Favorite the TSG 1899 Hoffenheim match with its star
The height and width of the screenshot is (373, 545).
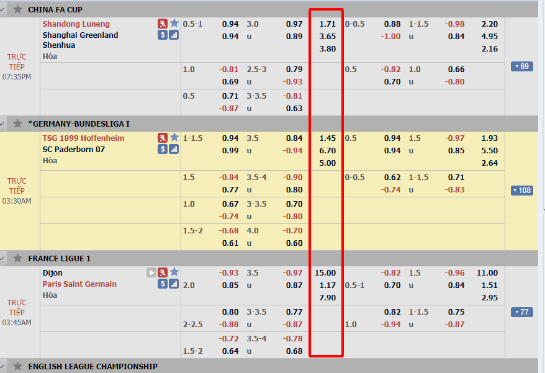click(174, 137)
